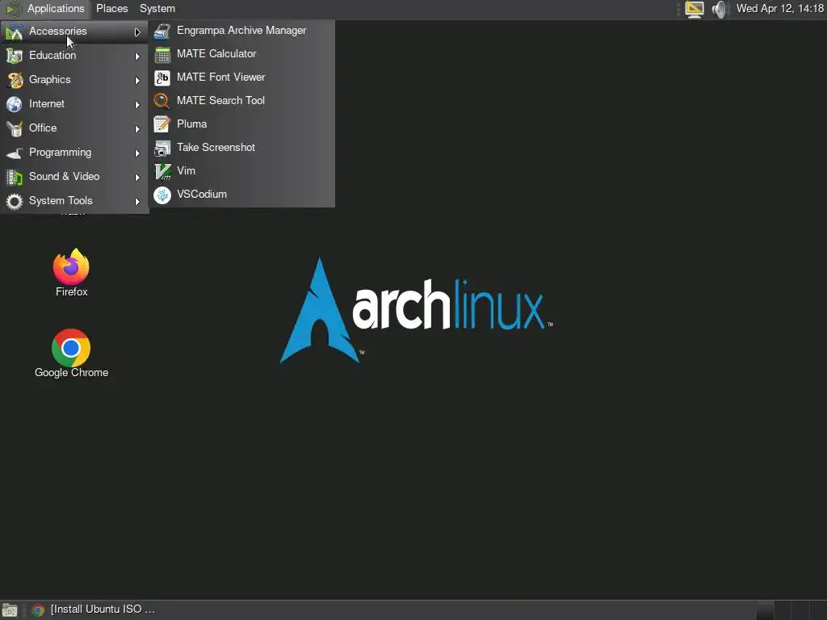This screenshot has width=827, height=620.
Task: Choose the VSCodium text label
Action: pyautogui.click(x=202, y=194)
